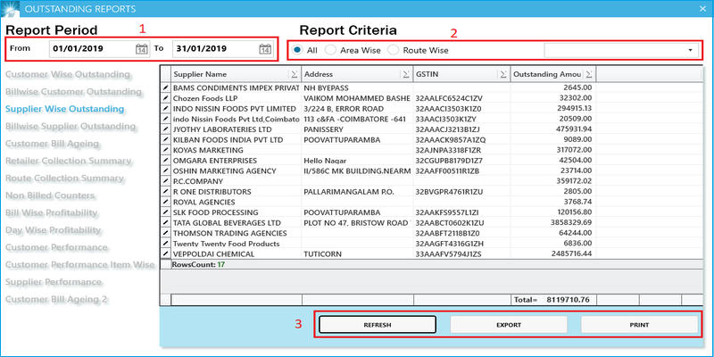Click the GSTIN column summary sigma icon
714x357 pixels.
[502, 74]
